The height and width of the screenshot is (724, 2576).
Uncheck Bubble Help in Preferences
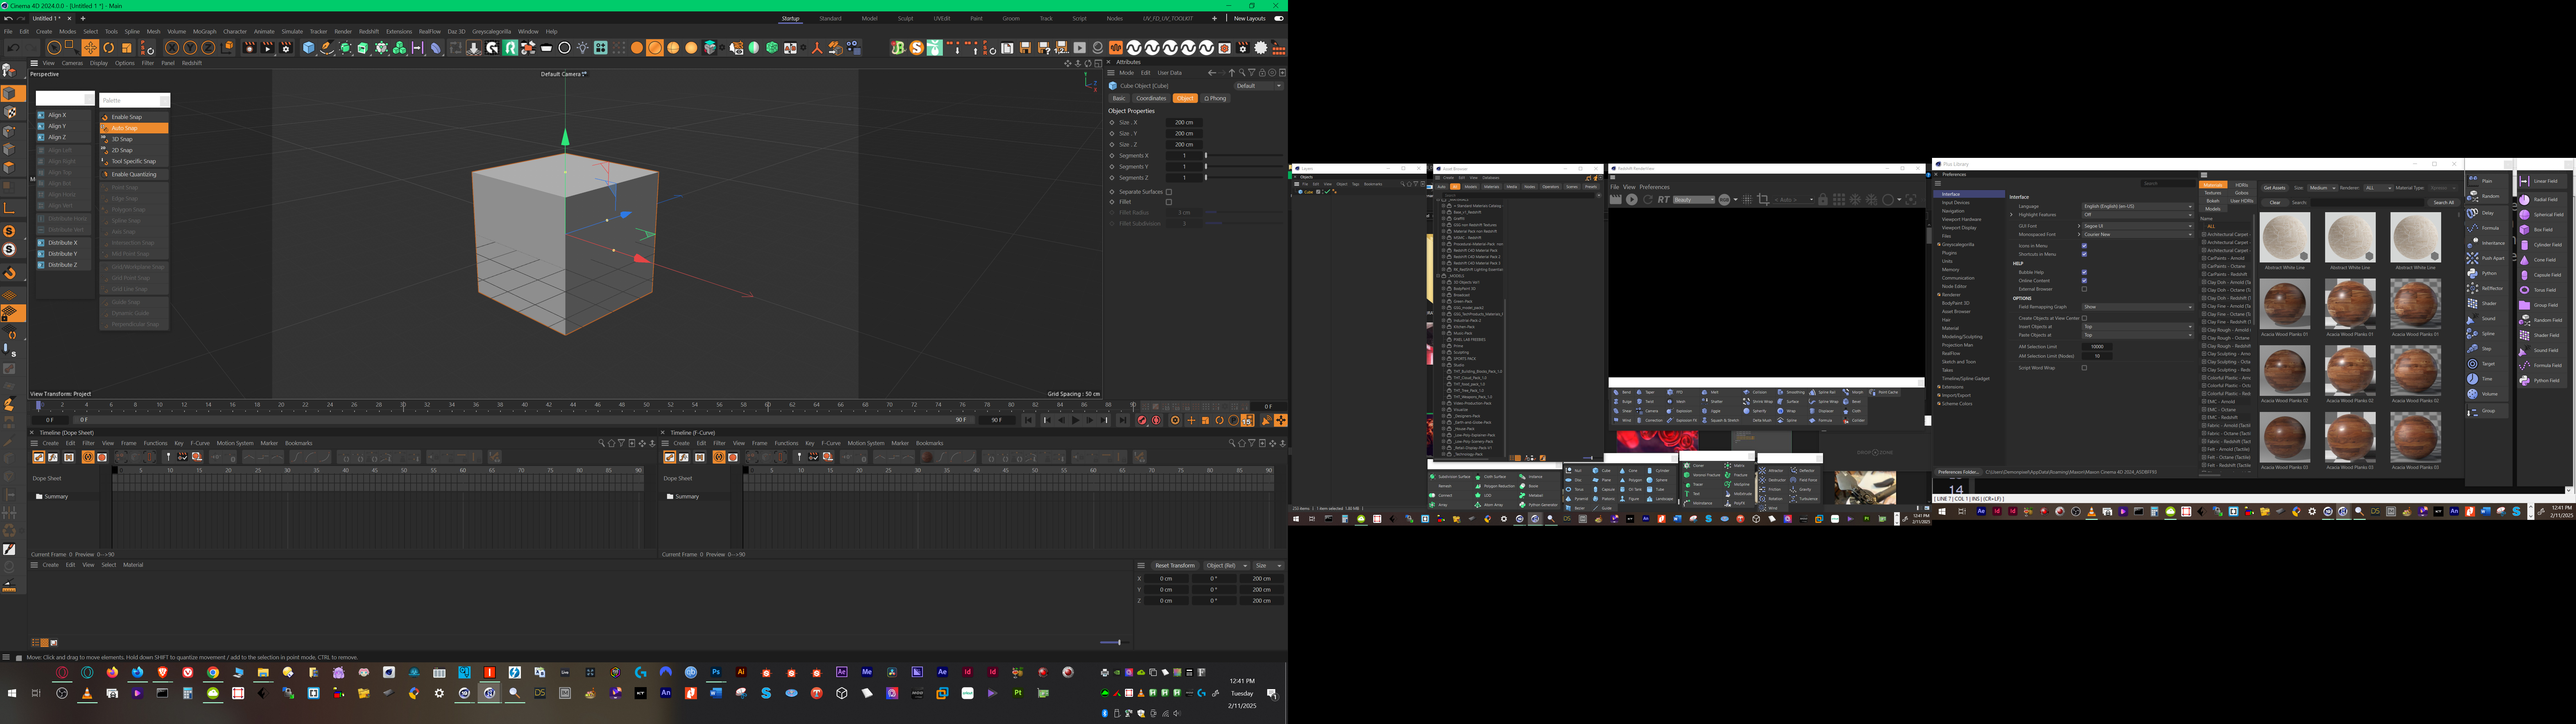pyautogui.click(x=2084, y=272)
